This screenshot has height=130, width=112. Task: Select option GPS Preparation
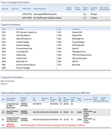click(x=78, y=45)
